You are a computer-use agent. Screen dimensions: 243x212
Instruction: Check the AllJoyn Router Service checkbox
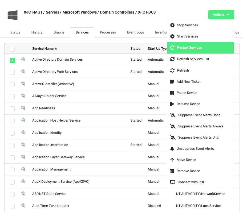coord(12,96)
